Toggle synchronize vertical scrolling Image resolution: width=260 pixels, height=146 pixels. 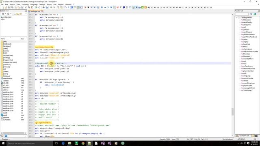pyautogui.click(x=58, y=7)
